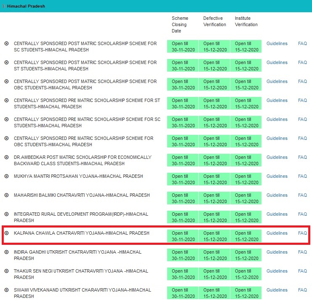Screen dimensions: 312x300
Task: Click the bullet icon beside Maharishi Balmiki Yojana
Action: (x=7, y=195)
